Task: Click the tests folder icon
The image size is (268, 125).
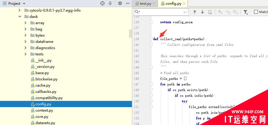Action: [x=32, y=54]
